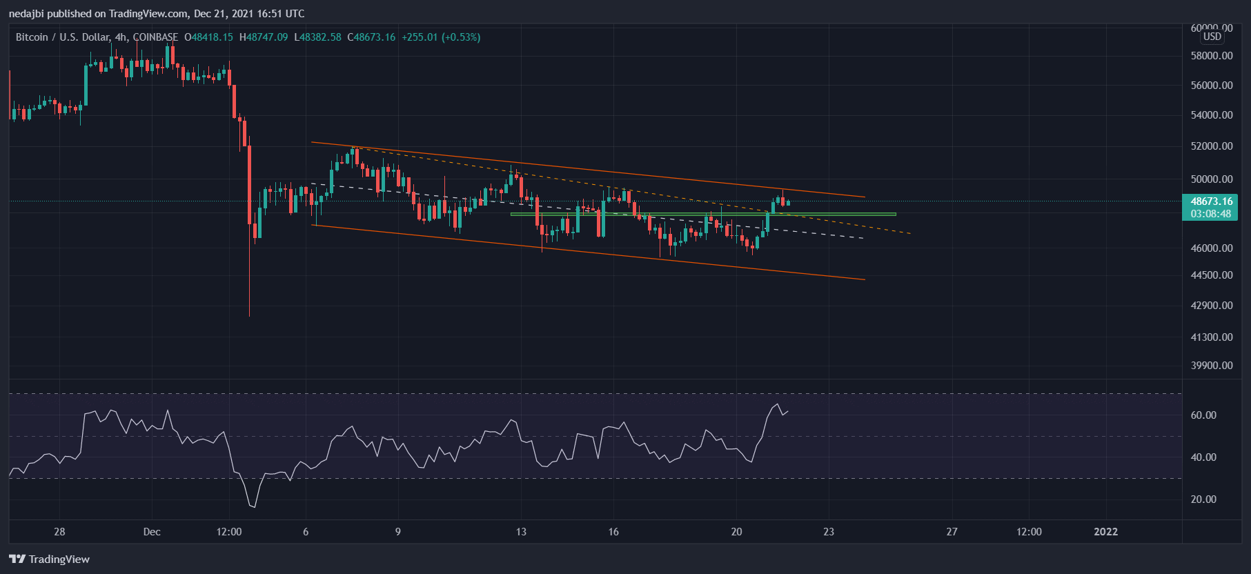This screenshot has width=1251, height=574.
Task: Click the RSI 40.00 scale label
Action: click(1203, 457)
